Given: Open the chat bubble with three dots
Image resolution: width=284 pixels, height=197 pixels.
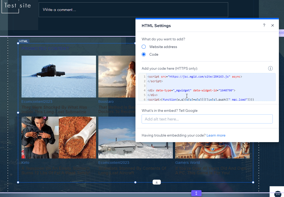Looking at the screenshot, I should tap(278, 194).
